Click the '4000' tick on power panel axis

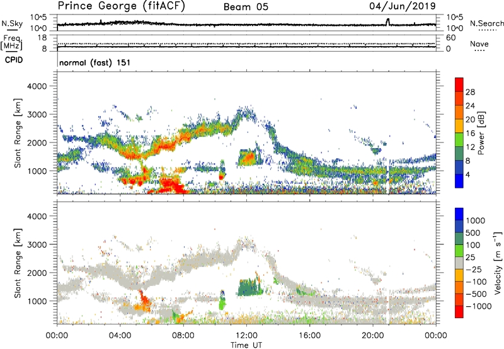pyautogui.click(x=37, y=86)
